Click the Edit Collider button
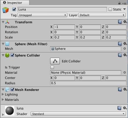128x118 pixels. (55, 61)
